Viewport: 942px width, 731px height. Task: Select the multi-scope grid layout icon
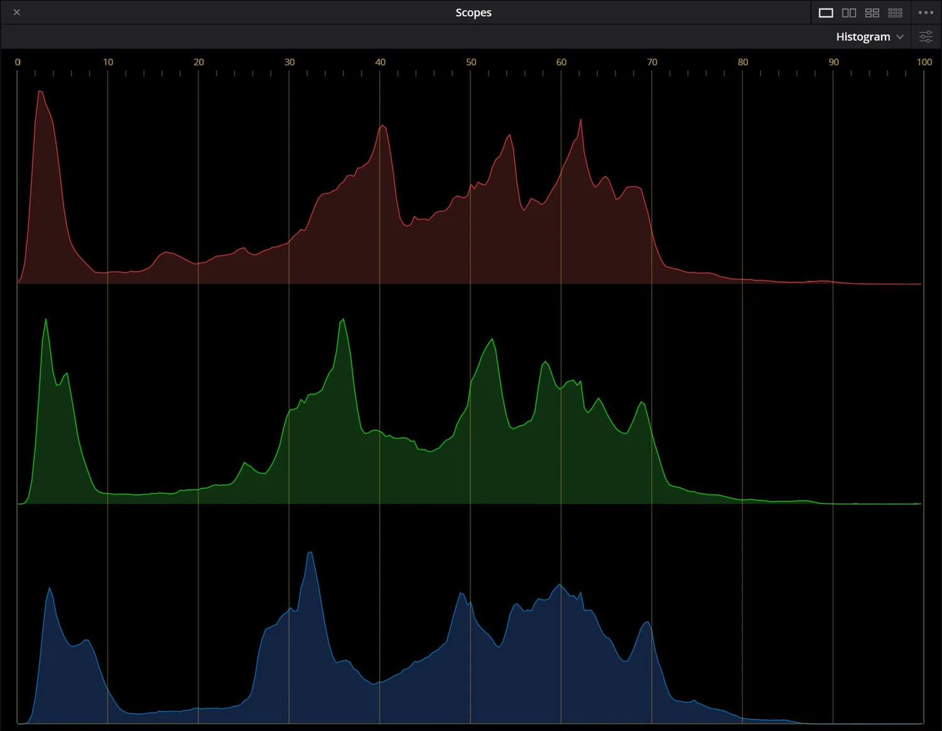896,12
